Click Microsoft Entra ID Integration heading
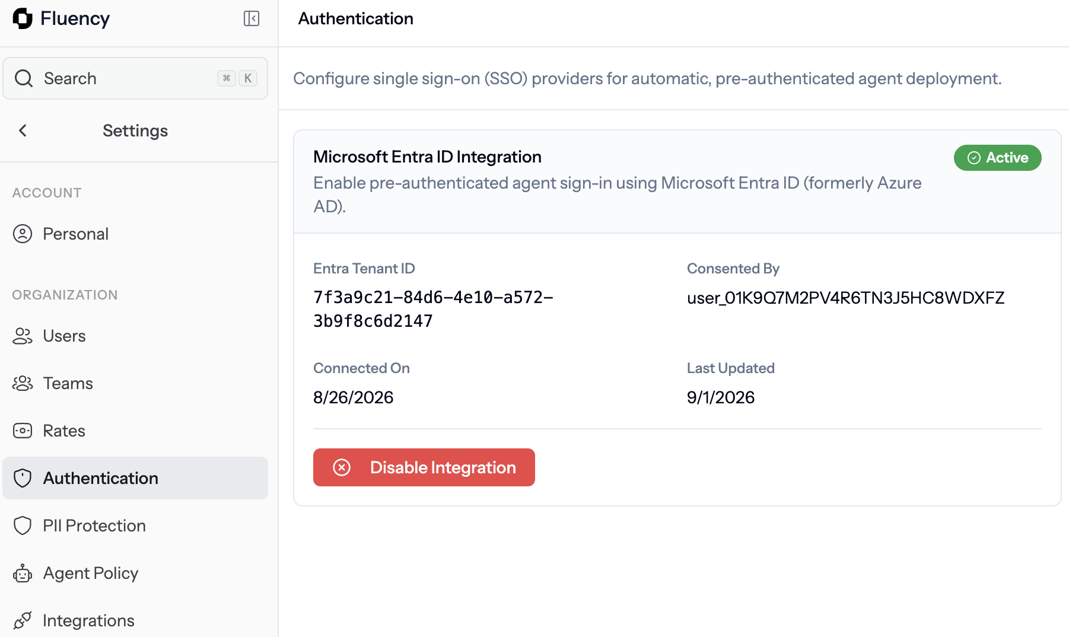1069x637 pixels. click(428, 157)
